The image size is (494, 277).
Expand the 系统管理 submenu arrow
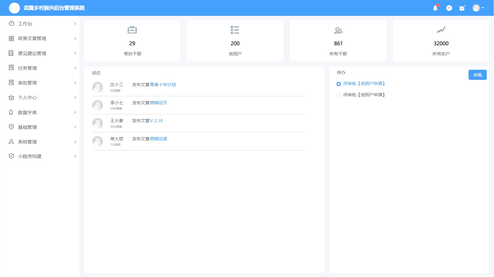(x=75, y=142)
